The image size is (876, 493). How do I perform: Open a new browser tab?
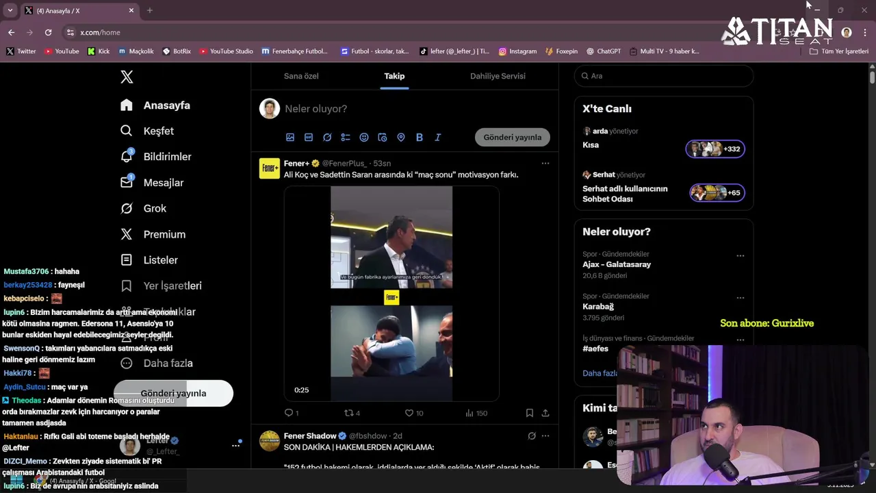(x=149, y=10)
